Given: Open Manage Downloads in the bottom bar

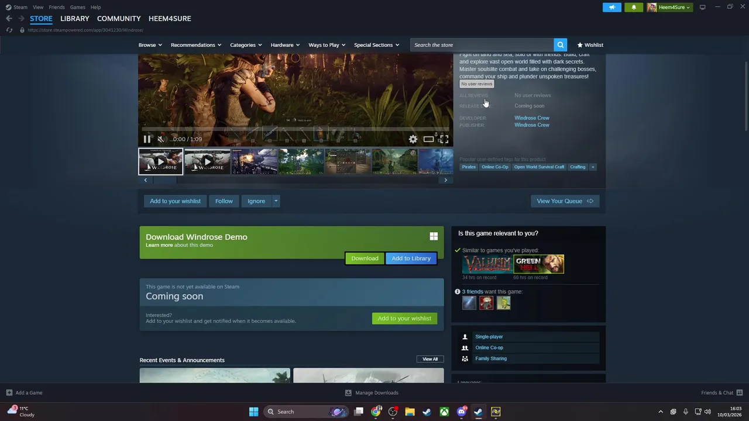Looking at the screenshot, I should [372, 393].
